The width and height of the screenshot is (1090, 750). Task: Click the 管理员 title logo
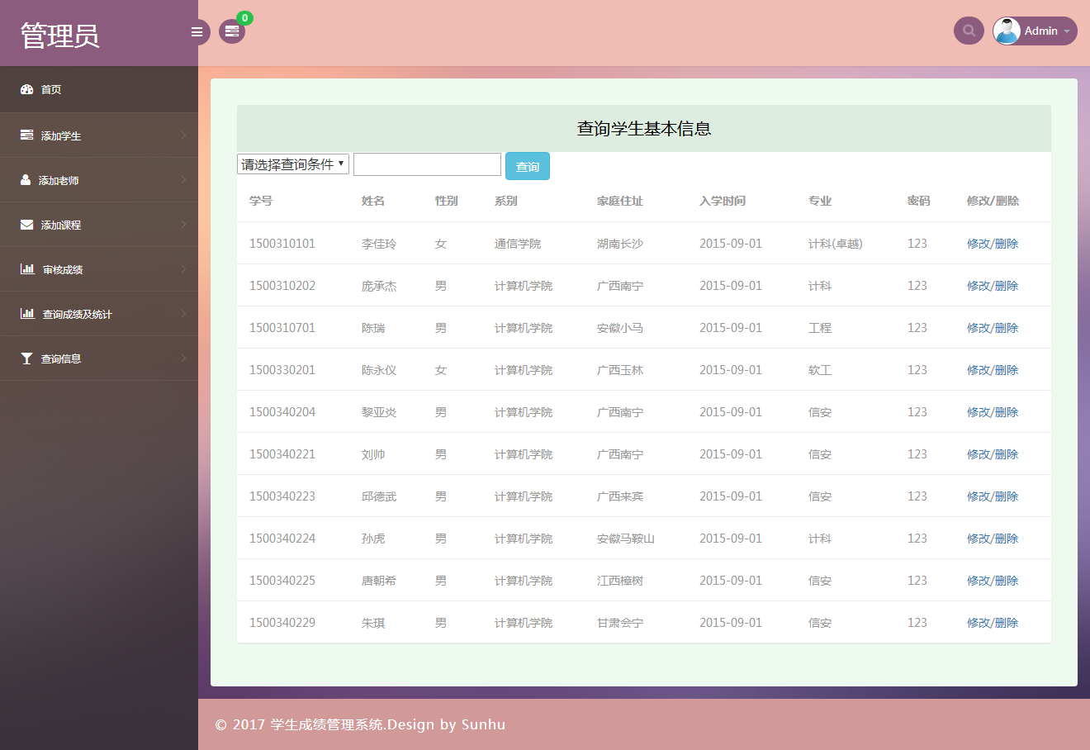tap(59, 36)
